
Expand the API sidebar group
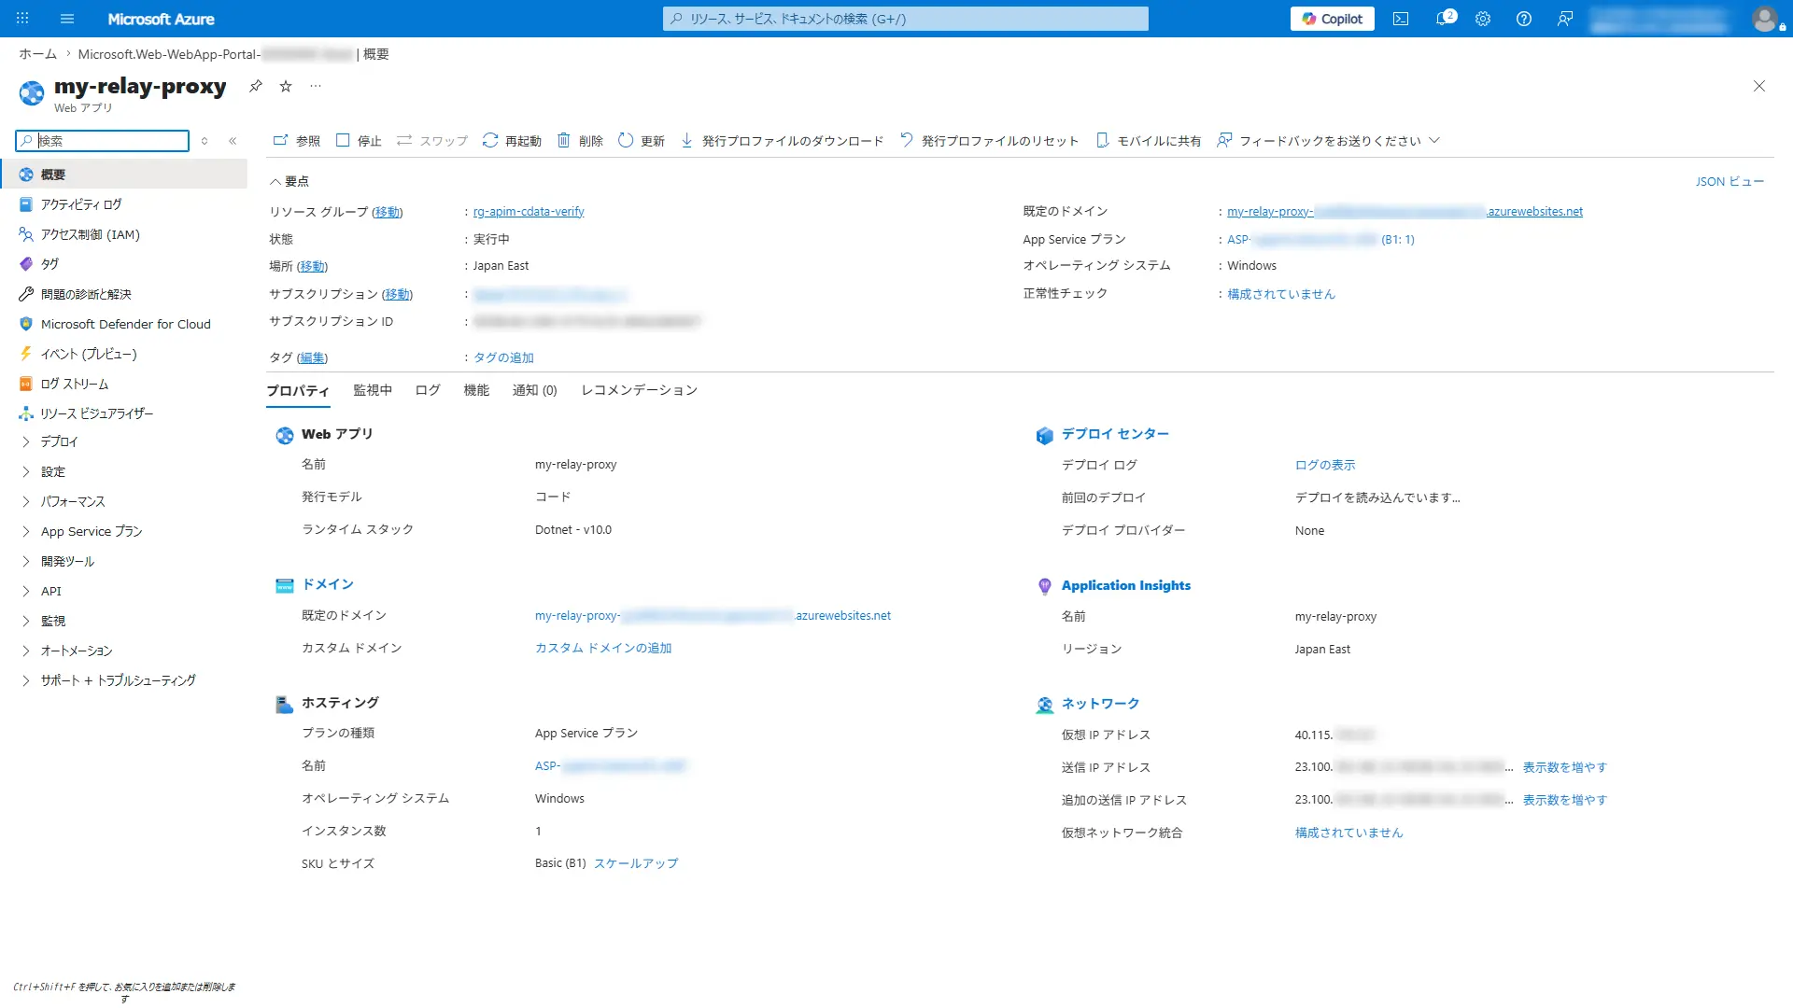coord(123,591)
